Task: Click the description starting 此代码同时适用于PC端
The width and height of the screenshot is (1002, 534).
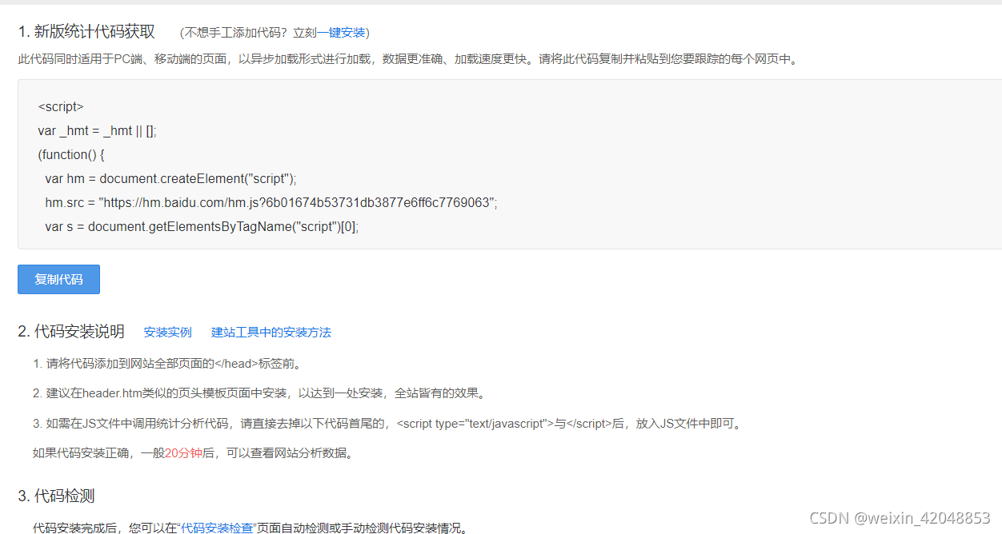Action: [409, 59]
